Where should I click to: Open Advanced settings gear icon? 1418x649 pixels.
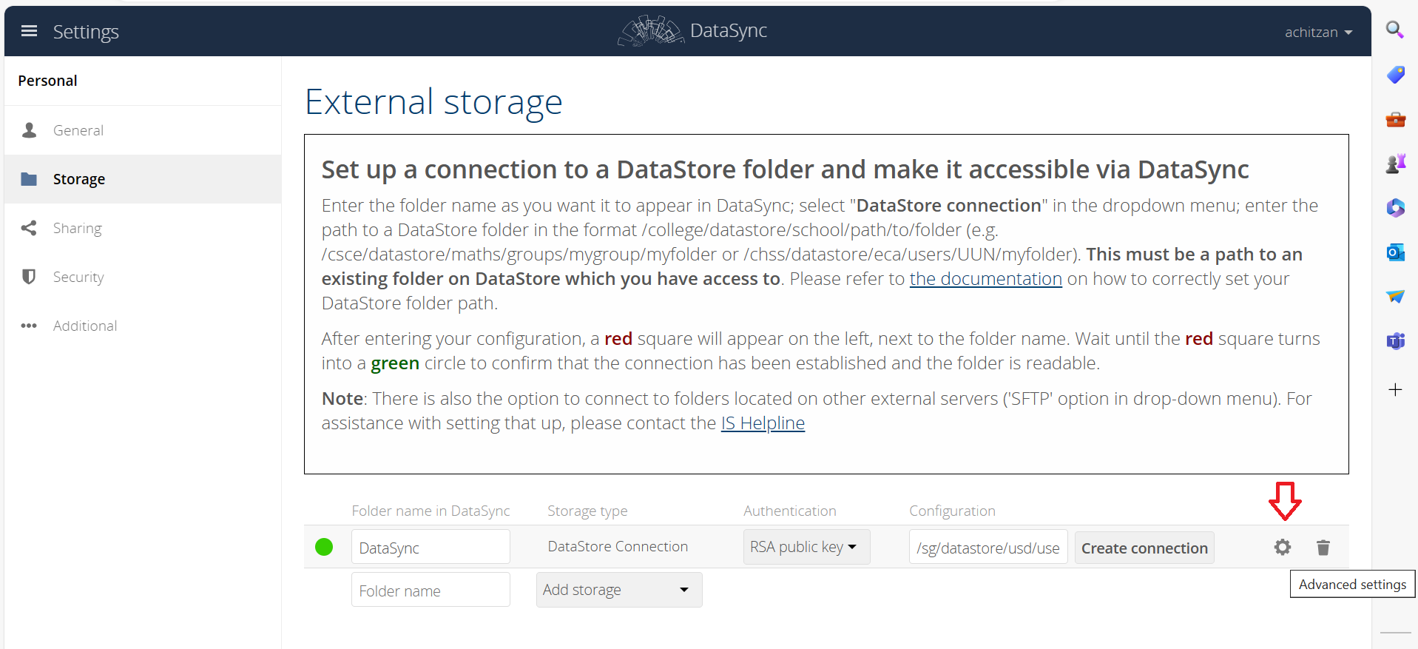[1283, 547]
